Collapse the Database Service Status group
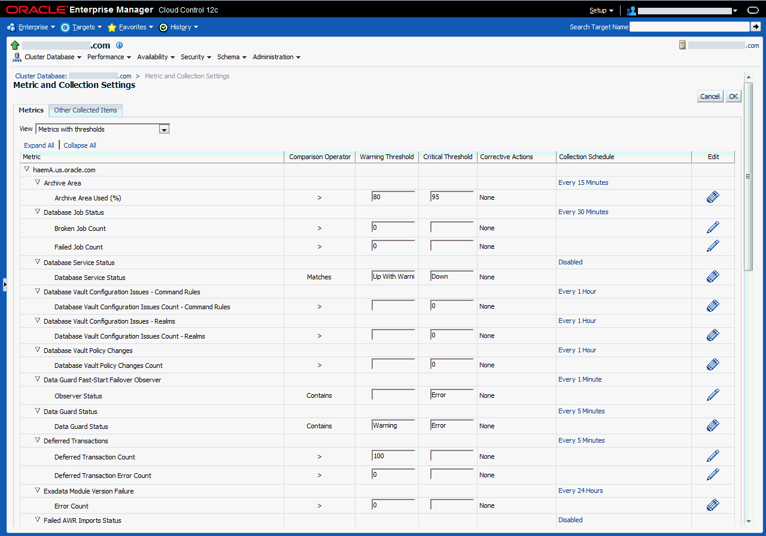The image size is (766, 536). click(x=37, y=262)
